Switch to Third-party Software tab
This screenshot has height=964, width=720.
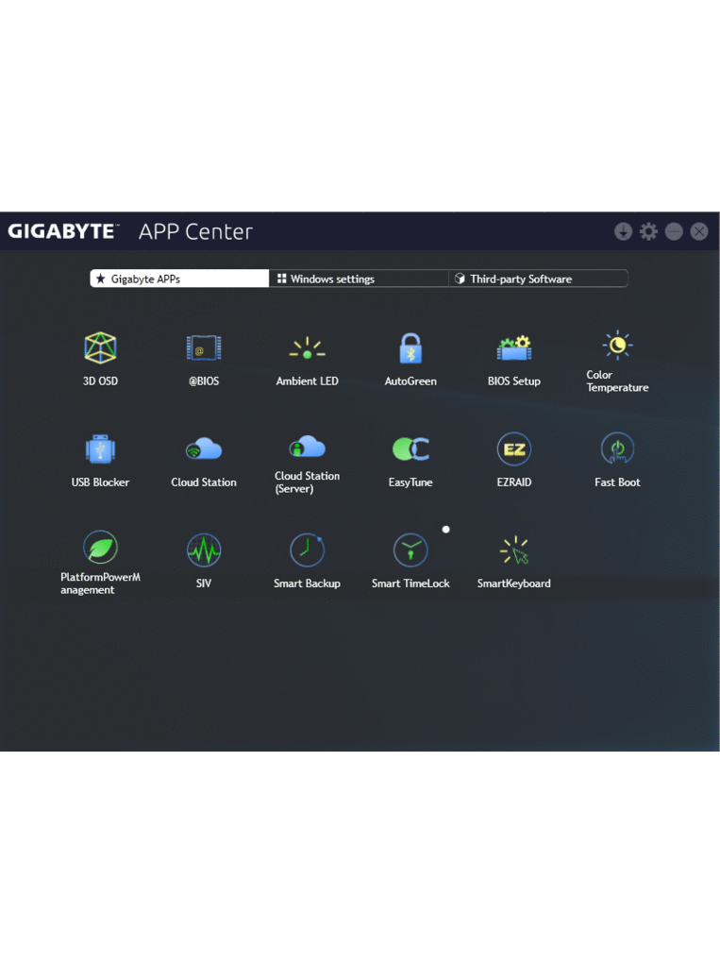click(538, 279)
